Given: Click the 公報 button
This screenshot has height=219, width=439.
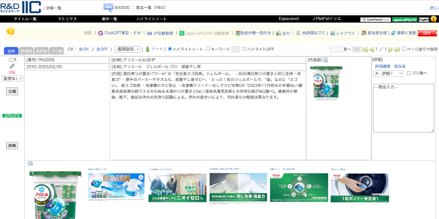Looking at the screenshot, I should [12, 91].
